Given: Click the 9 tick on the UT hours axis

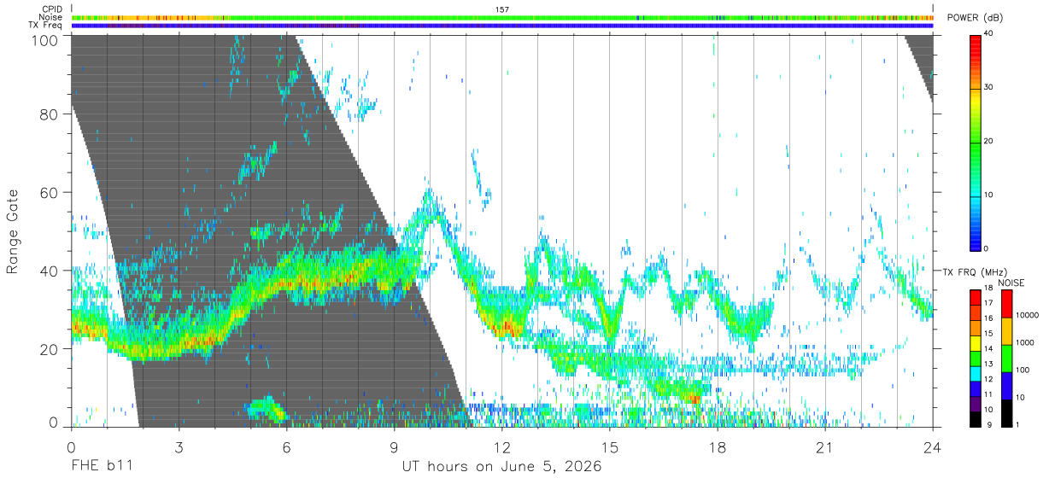Looking at the screenshot, I should coord(395,447).
